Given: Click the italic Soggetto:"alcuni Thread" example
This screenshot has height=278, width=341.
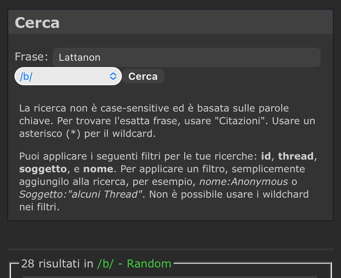Looking at the screenshot, I should pyautogui.click(x=81, y=194).
